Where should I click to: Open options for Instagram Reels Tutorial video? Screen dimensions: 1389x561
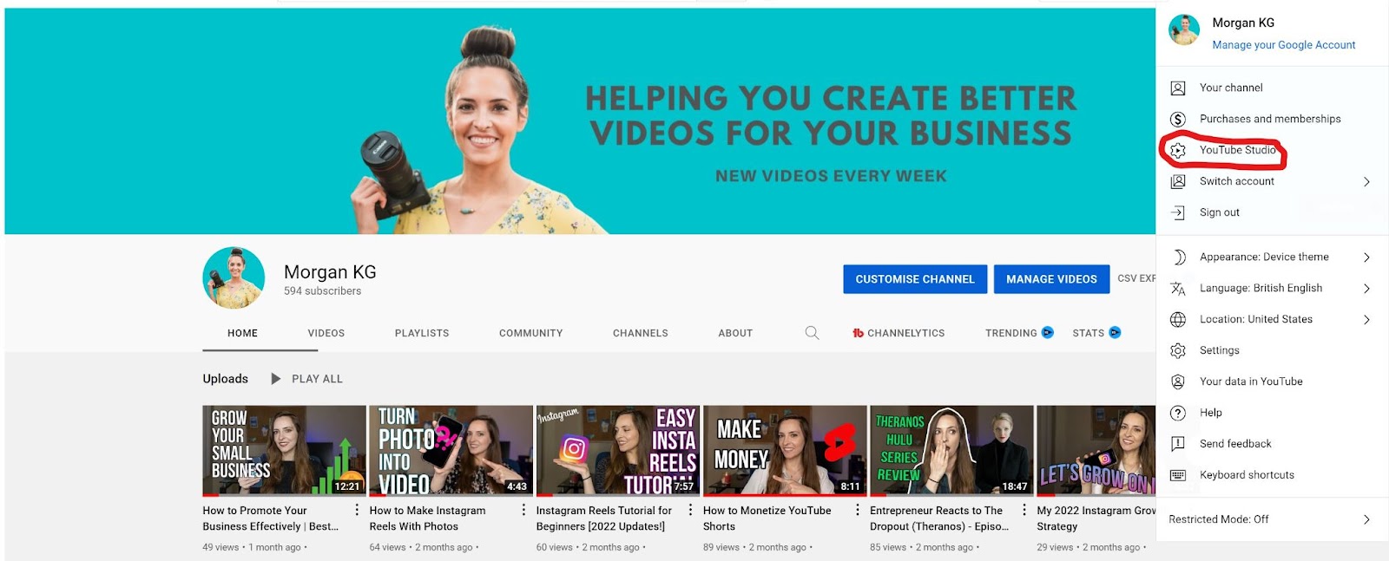pyautogui.click(x=690, y=510)
